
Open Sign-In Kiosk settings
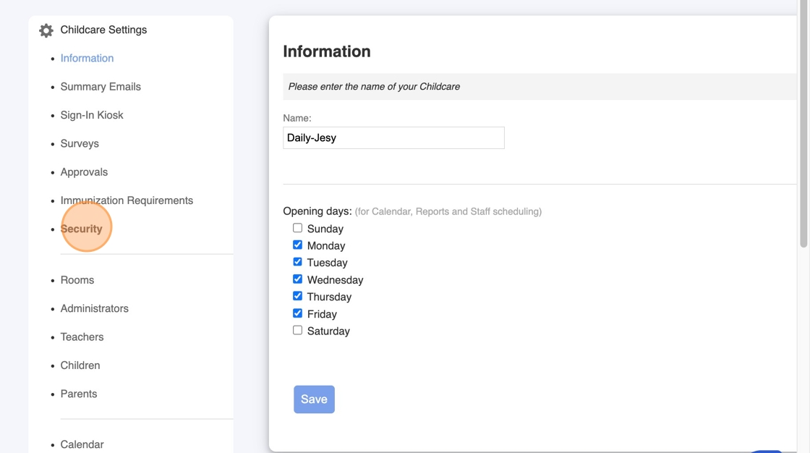click(x=92, y=115)
